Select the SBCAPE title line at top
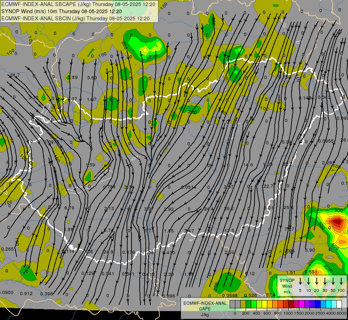Viewport: 348px width, 320px height. pyautogui.click(x=78, y=4)
